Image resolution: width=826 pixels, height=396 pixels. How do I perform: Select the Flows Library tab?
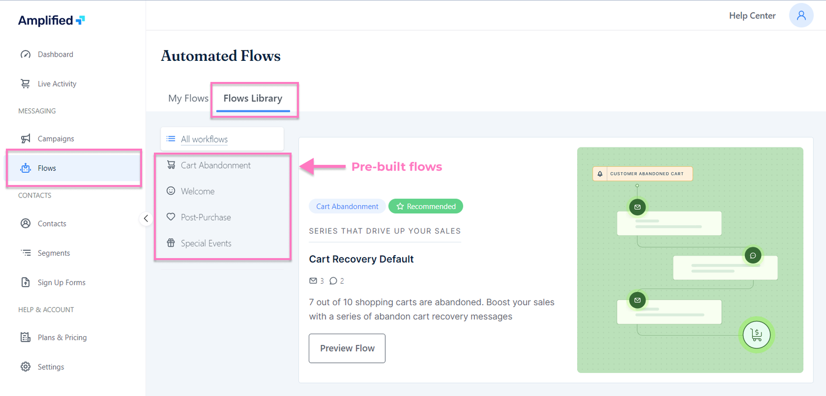click(x=253, y=98)
